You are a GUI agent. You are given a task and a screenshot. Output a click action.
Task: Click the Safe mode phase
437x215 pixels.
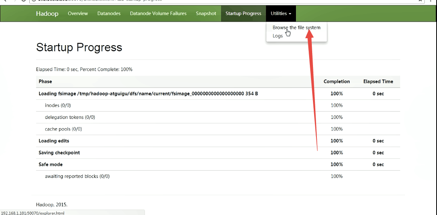coord(51,164)
